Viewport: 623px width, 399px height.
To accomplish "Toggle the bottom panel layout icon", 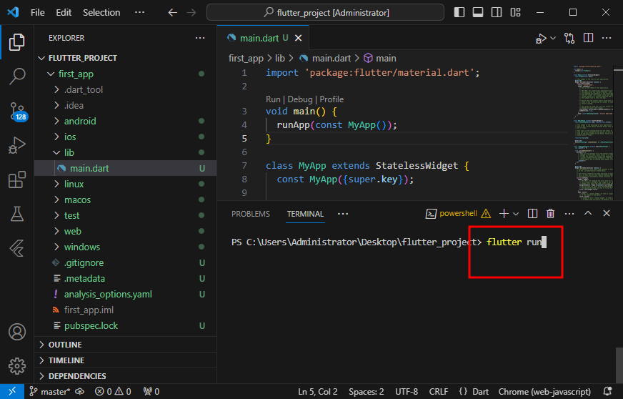I will tap(478, 12).
